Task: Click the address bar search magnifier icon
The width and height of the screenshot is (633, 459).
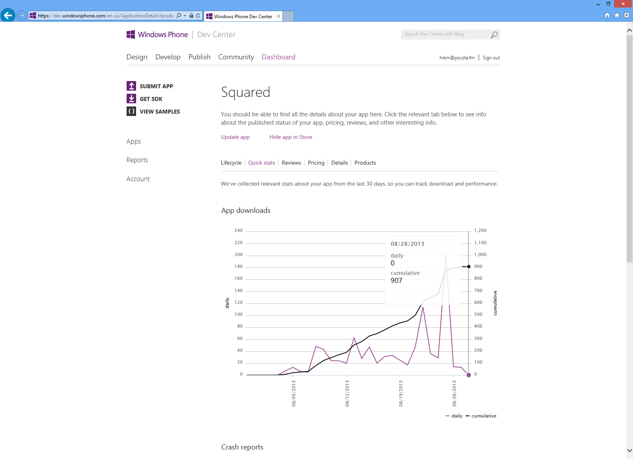Action: pos(179,16)
